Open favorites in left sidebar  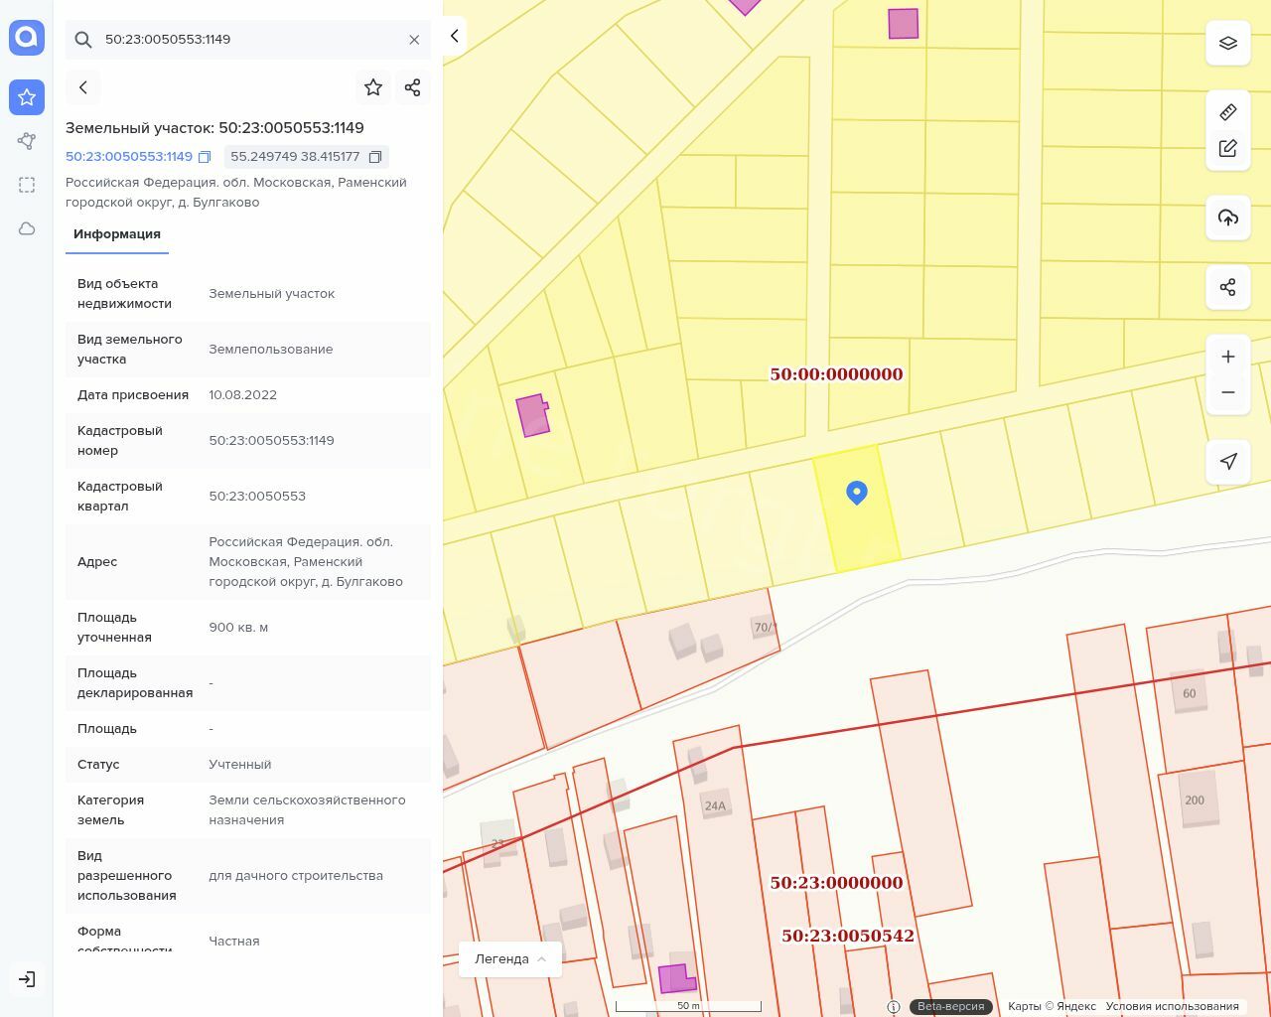27,97
